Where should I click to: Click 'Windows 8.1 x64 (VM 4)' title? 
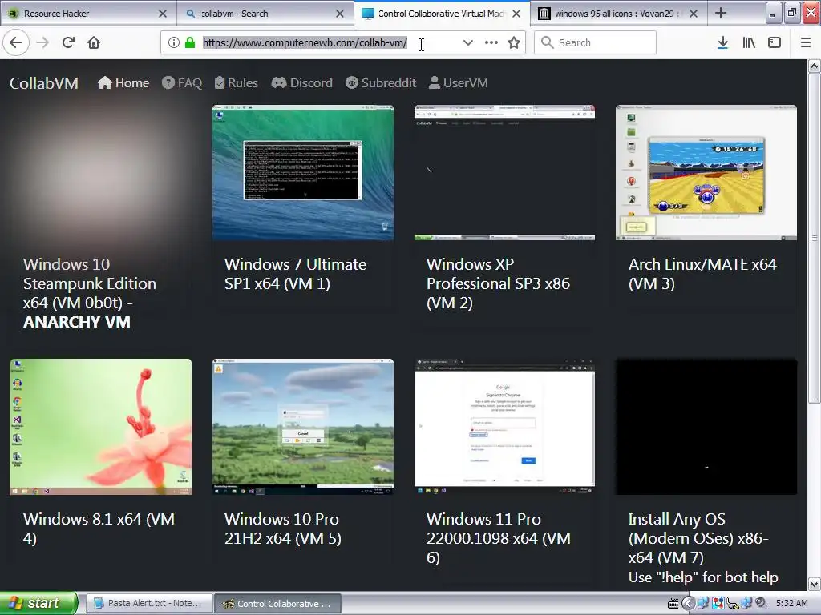coord(99,529)
